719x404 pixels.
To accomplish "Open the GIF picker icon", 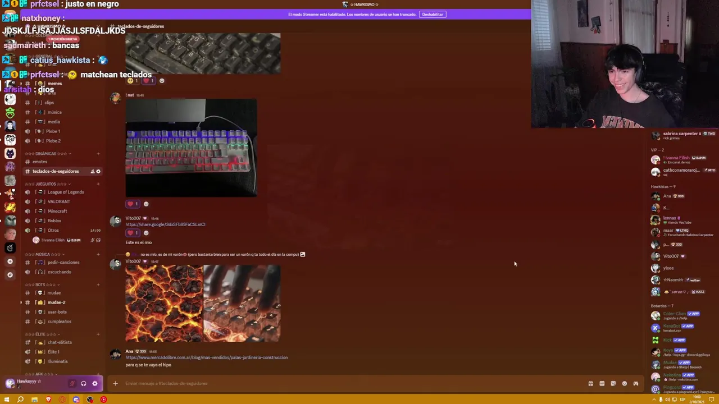I will point(602,384).
